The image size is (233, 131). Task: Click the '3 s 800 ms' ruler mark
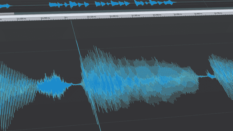[x=22, y=19]
